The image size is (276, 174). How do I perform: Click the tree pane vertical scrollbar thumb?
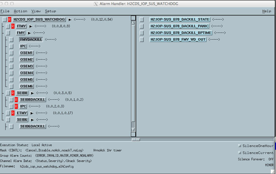pyautogui.click(x=133, y=73)
